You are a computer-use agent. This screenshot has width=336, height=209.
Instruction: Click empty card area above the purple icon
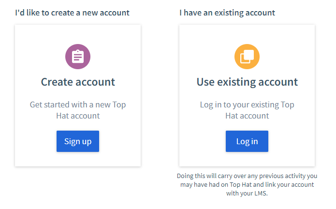point(78,34)
